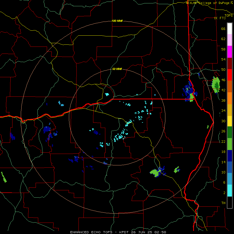This screenshot has width=234, height=234.
Task: Click the "TOPS" legend title
Action: (229, 16)
